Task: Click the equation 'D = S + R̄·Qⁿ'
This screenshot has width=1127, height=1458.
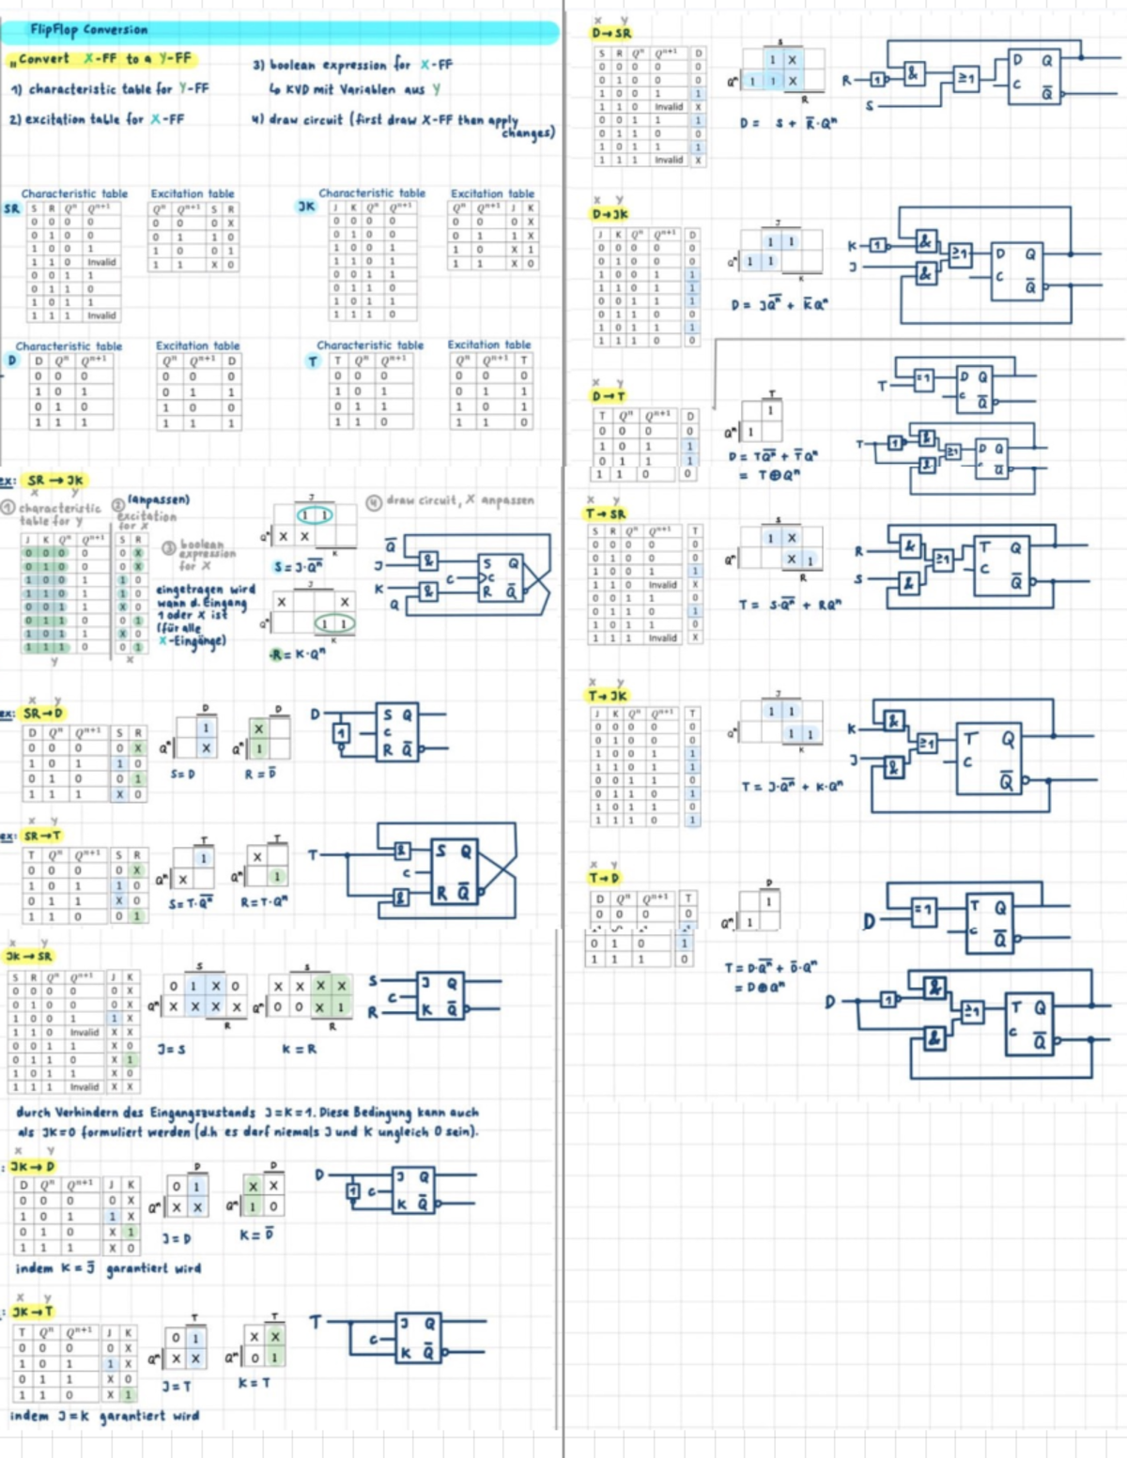Action: point(787,123)
